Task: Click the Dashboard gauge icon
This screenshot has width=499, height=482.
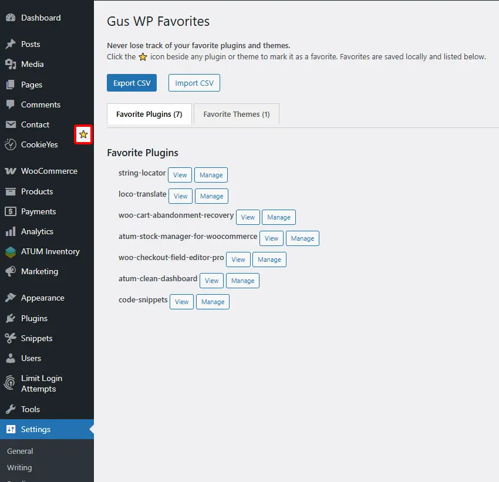Action: [10, 18]
